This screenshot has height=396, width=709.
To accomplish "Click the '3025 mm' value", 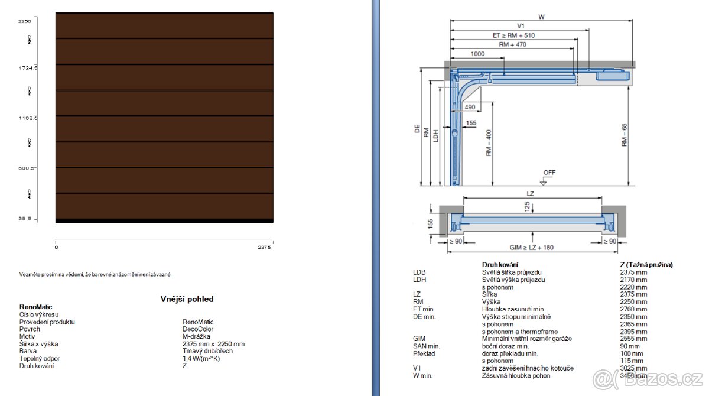I will click(x=633, y=368).
